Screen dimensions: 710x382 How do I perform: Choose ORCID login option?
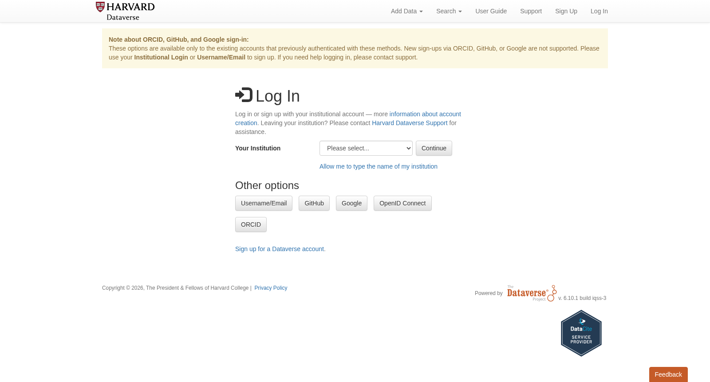251,224
